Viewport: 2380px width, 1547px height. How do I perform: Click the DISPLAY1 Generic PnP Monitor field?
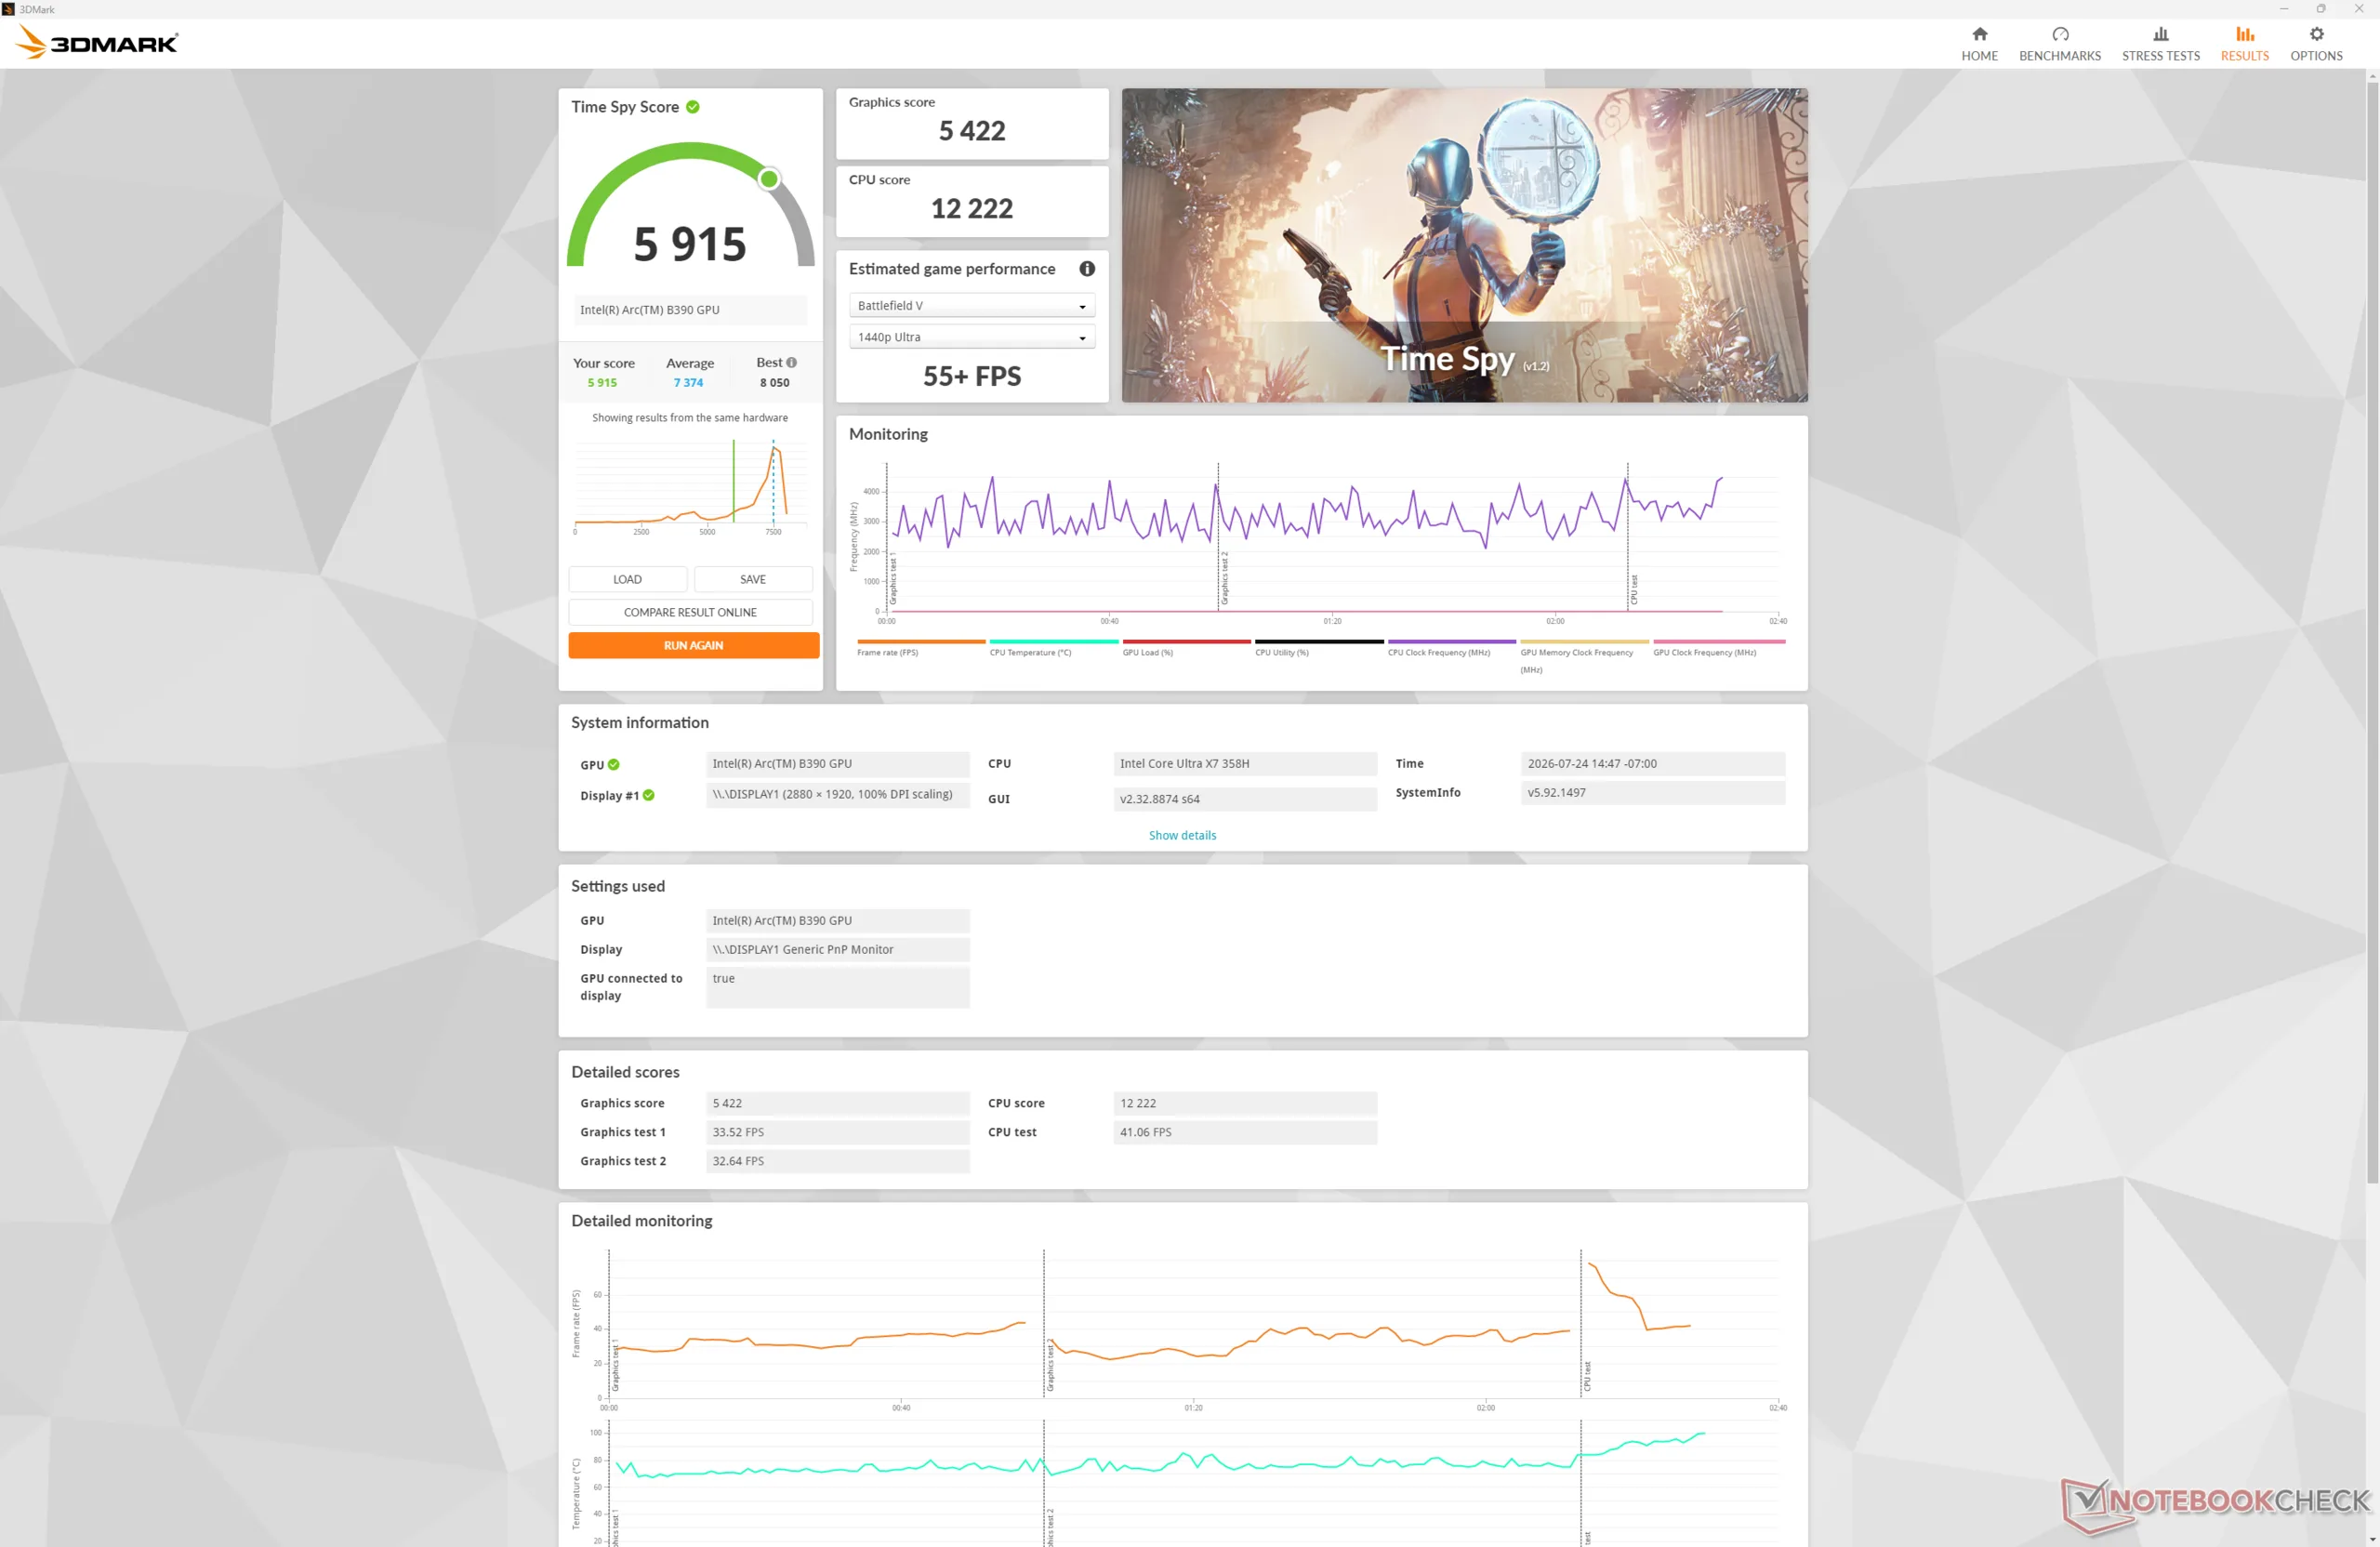pyautogui.click(x=837, y=950)
